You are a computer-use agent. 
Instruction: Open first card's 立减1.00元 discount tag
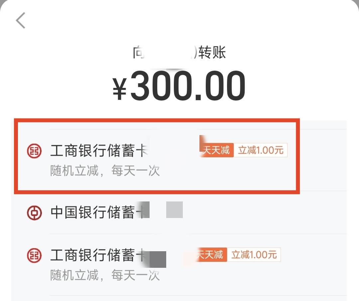(x=261, y=150)
